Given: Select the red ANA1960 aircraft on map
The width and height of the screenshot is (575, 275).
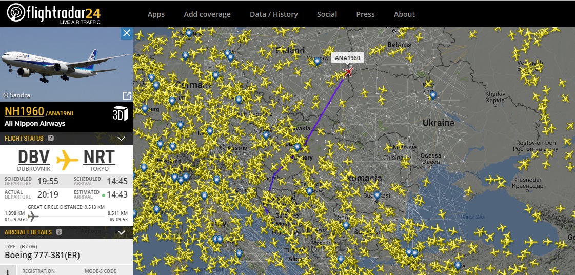Looking at the screenshot, I should click(349, 72).
